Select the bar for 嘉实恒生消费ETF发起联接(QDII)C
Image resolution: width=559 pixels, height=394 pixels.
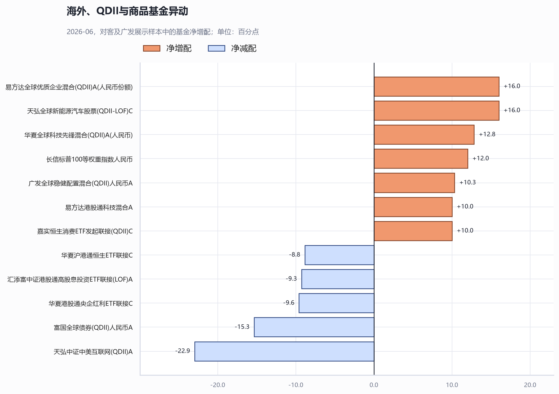point(413,231)
